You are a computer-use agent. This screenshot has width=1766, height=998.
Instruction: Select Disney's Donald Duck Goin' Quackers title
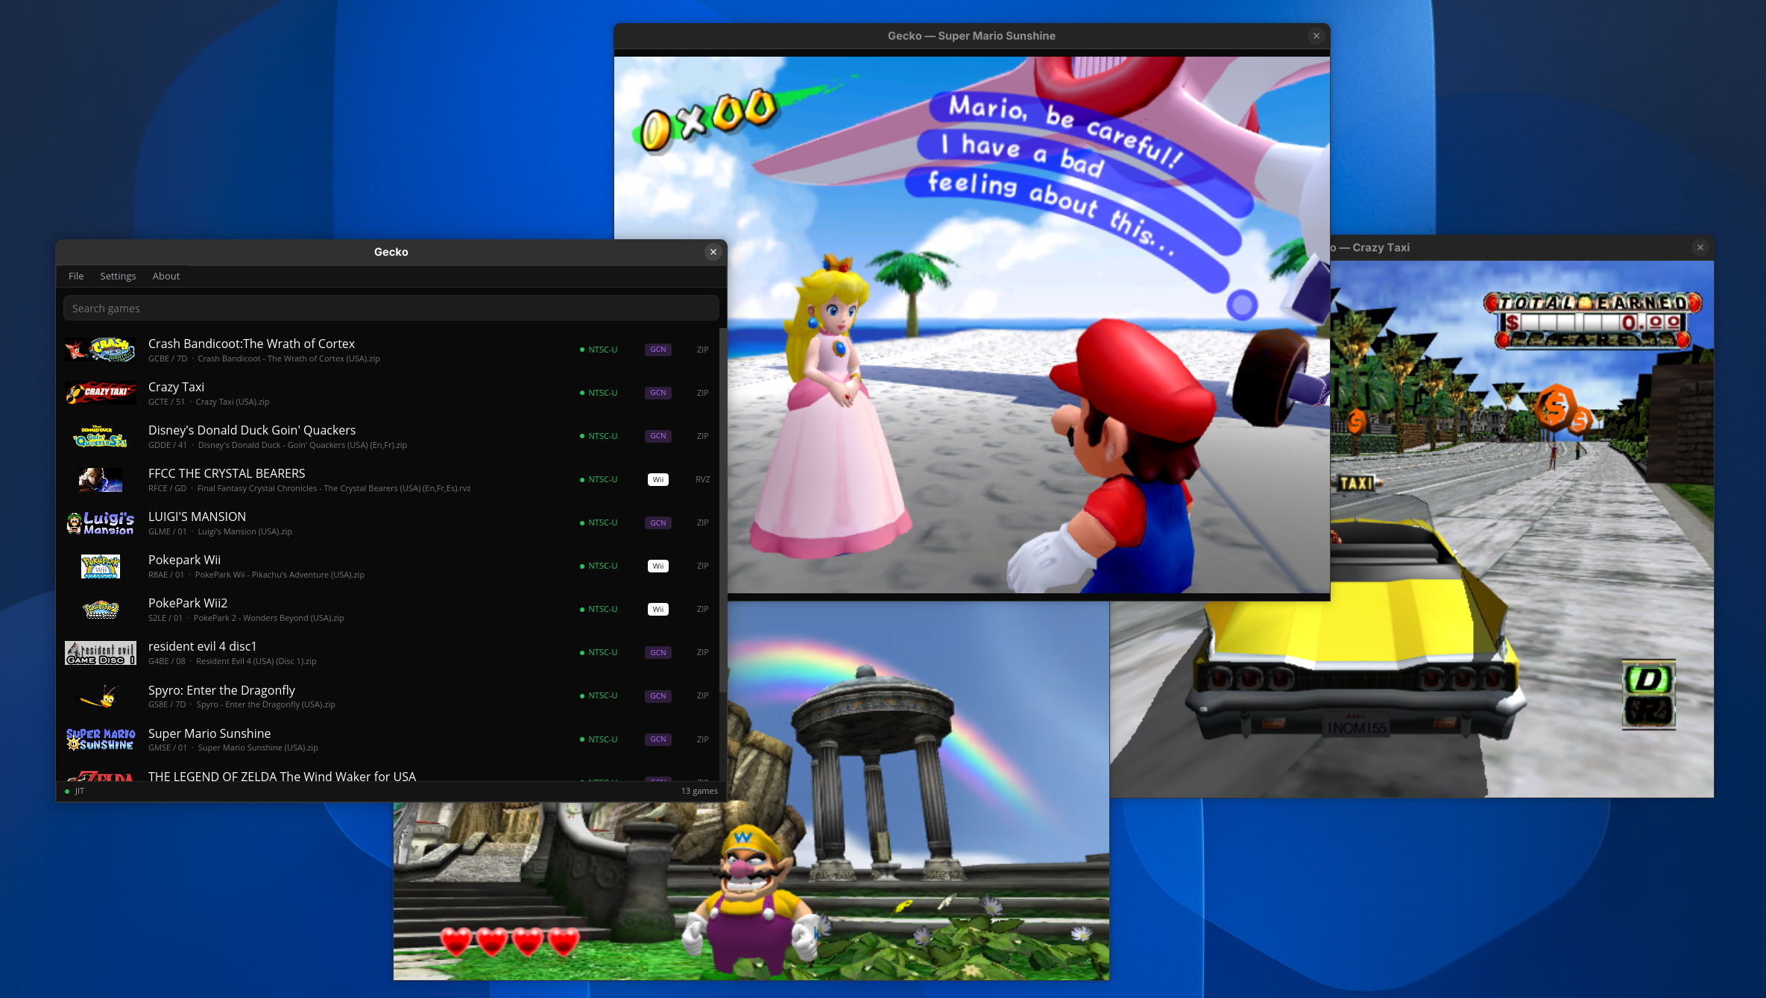[252, 430]
